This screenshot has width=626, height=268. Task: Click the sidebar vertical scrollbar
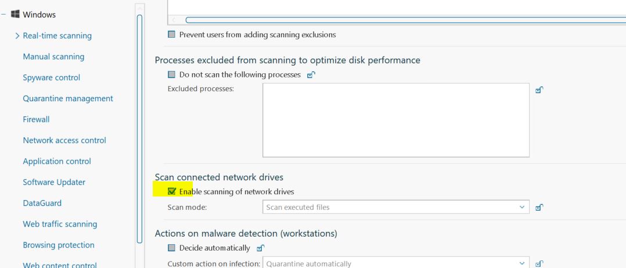coord(139,128)
